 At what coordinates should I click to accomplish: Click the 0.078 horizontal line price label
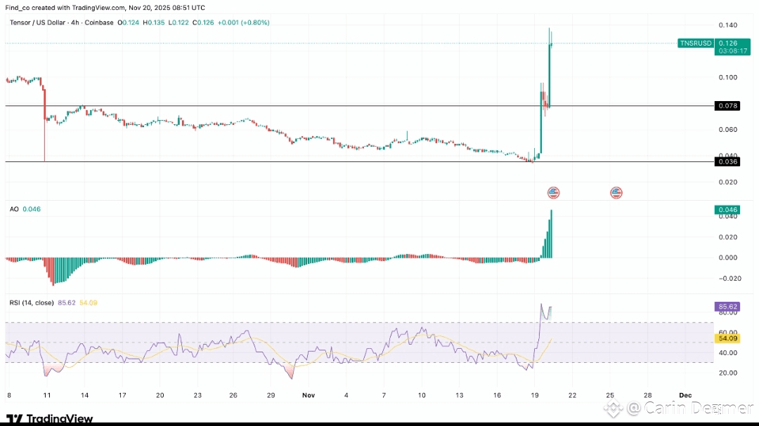tap(727, 105)
